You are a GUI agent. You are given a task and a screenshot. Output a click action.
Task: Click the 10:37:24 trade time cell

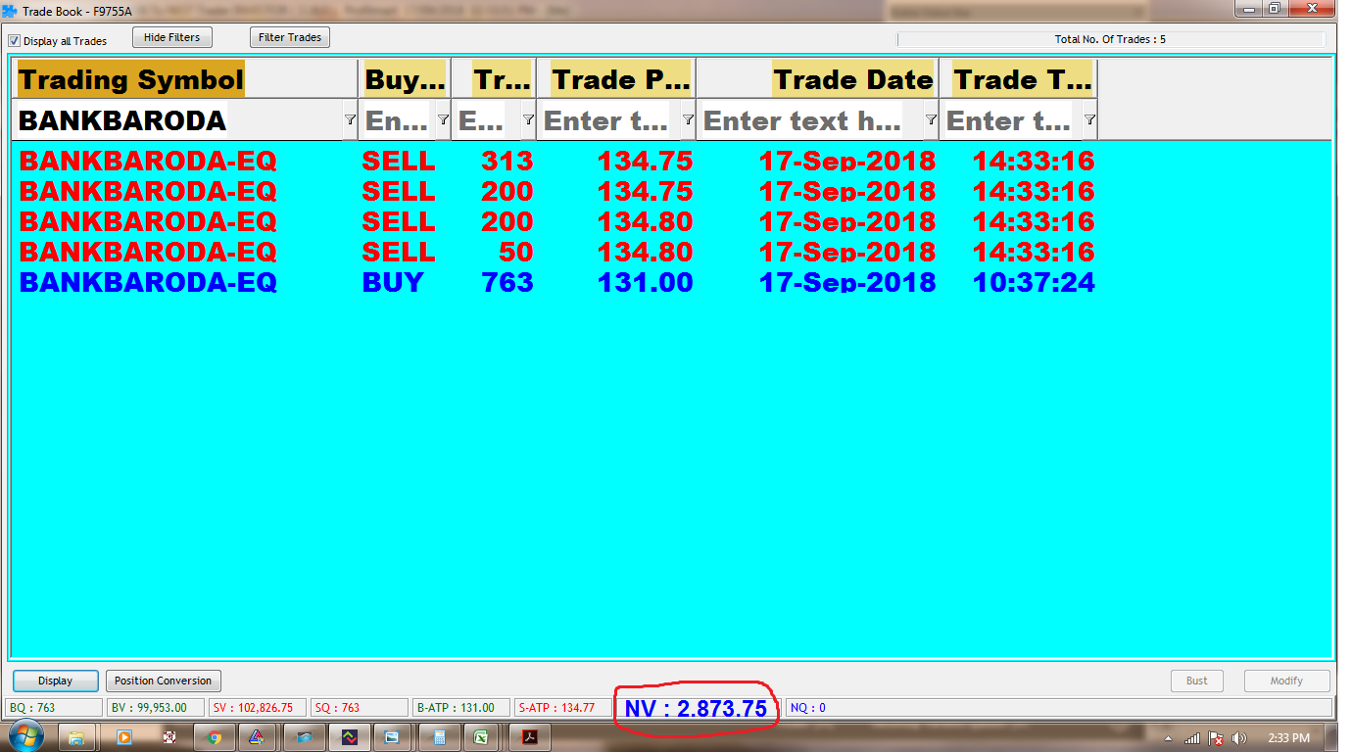pos(1034,282)
